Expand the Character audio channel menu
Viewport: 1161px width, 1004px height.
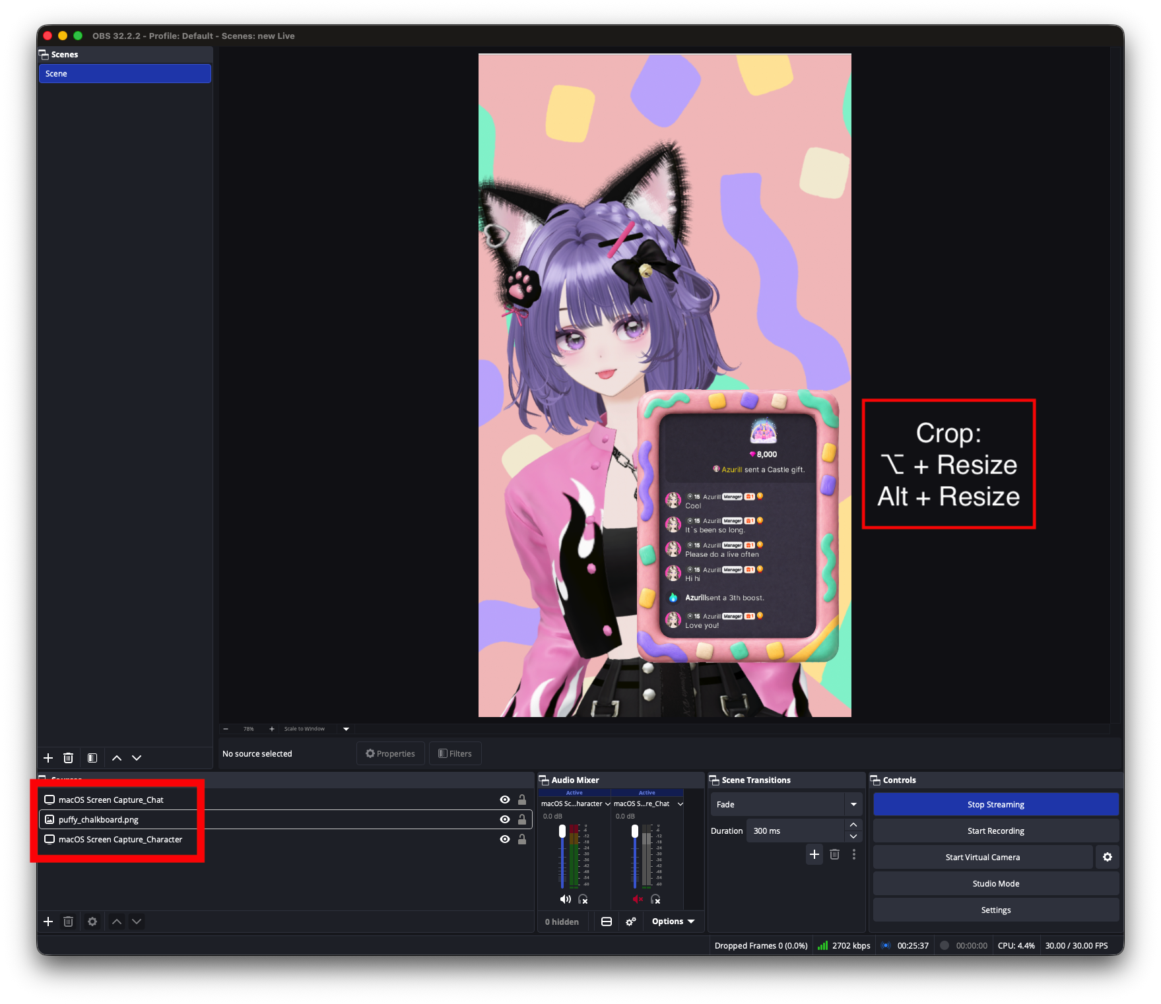[x=608, y=804]
